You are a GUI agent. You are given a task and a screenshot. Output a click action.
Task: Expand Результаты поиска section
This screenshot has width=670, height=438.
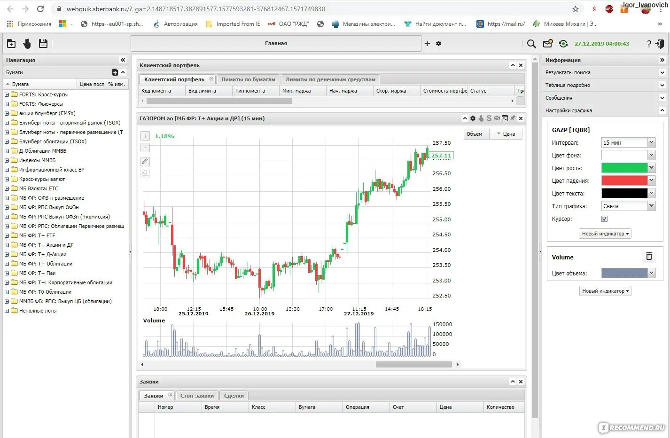pyautogui.click(x=662, y=72)
